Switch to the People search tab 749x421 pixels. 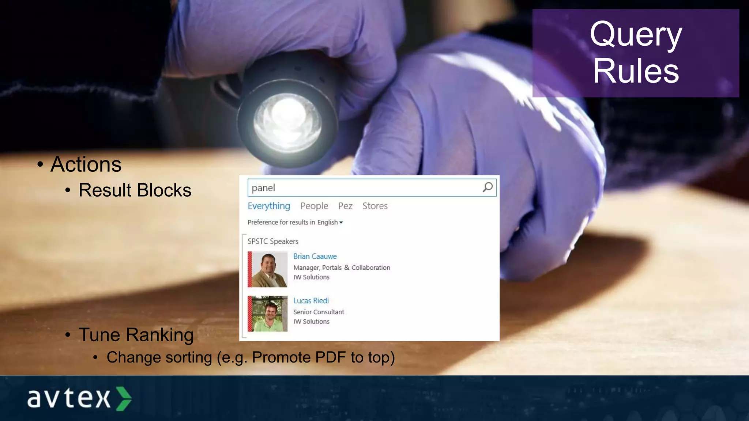(x=314, y=206)
